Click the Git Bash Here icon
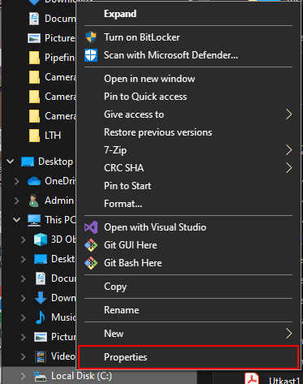 point(91,263)
